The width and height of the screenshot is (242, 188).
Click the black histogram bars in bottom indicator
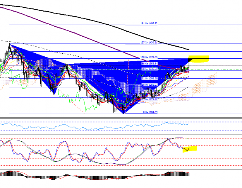pyautogui.click(x=94, y=176)
